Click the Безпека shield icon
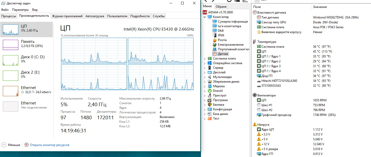The width and height of the screenshot is (371, 157). point(209,105)
